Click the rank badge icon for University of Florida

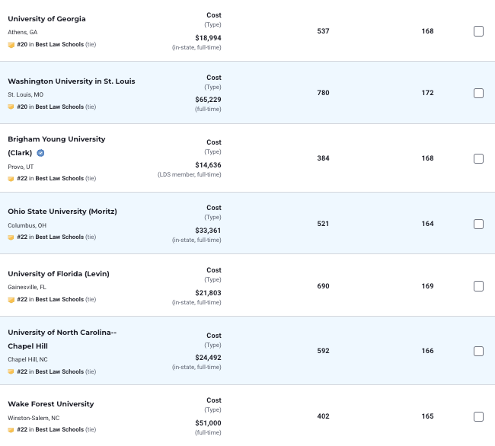tap(11, 300)
